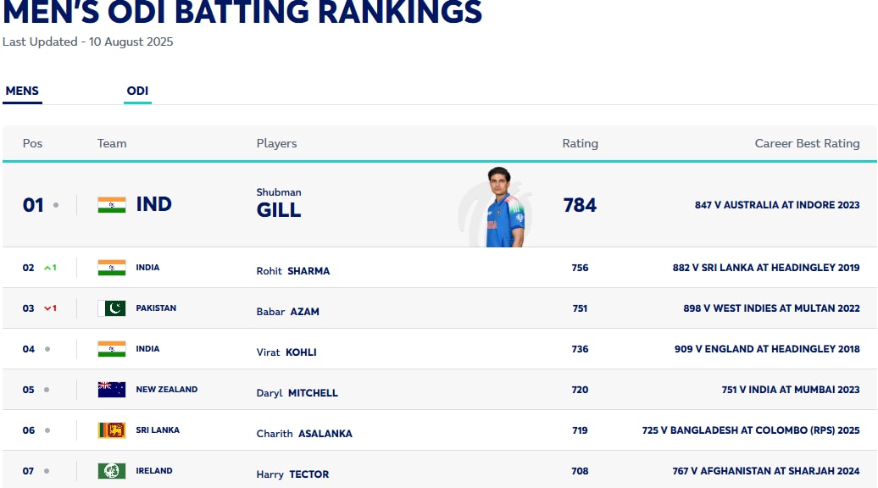Click India flag beside Shubman Gill
Image resolution: width=878 pixels, height=488 pixels.
(x=111, y=204)
